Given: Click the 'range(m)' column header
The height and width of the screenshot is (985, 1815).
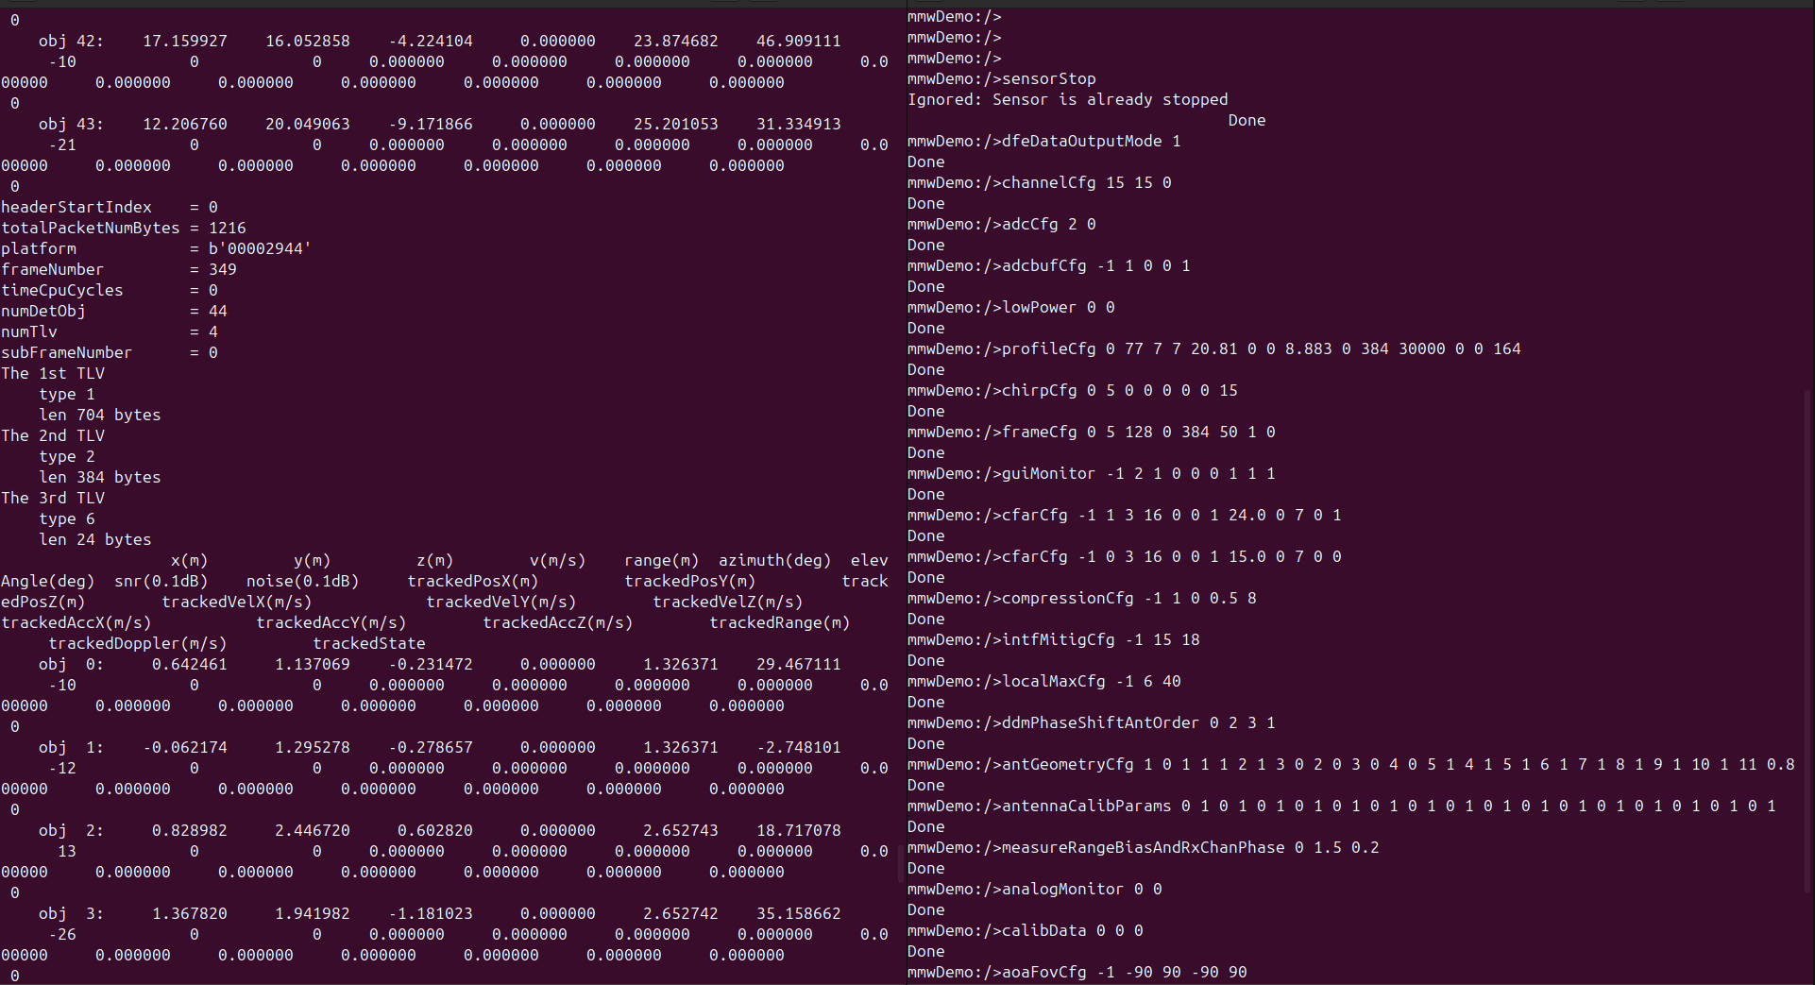Looking at the screenshot, I should click(662, 561).
